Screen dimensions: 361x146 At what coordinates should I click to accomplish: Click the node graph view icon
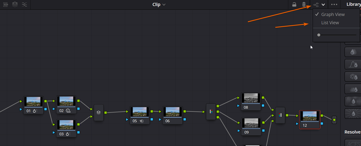pyautogui.click(x=316, y=5)
